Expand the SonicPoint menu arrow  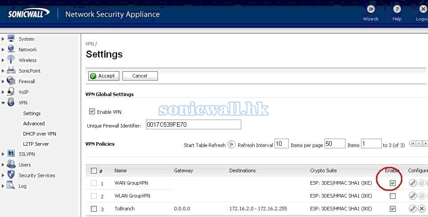click(x=3, y=71)
